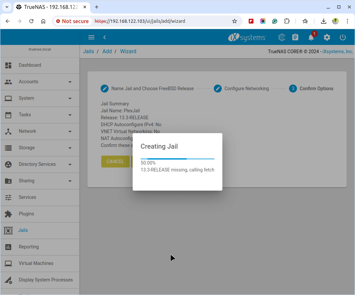Select Plugins menu item
The image size is (355, 295).
pyautogui.click(x=40, y=214)
